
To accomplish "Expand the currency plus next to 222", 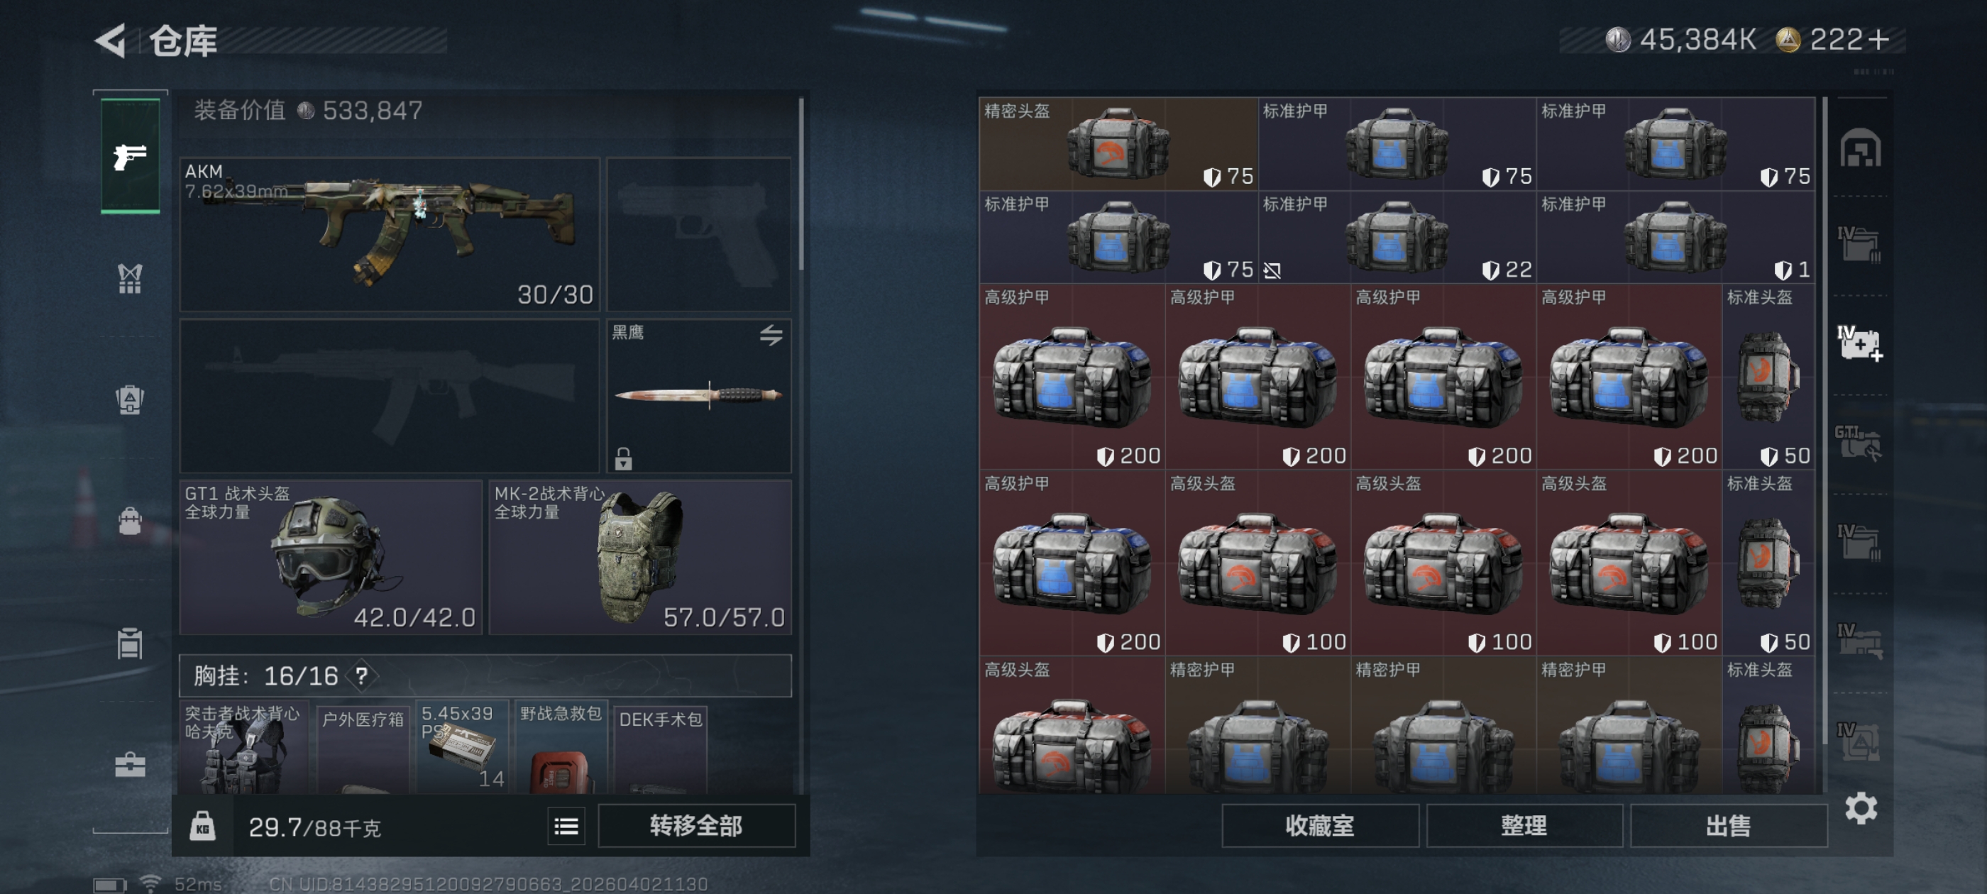I will point(1880,39).
